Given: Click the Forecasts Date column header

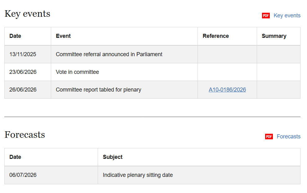Looking at the screenshot, I should pos(15,157).
